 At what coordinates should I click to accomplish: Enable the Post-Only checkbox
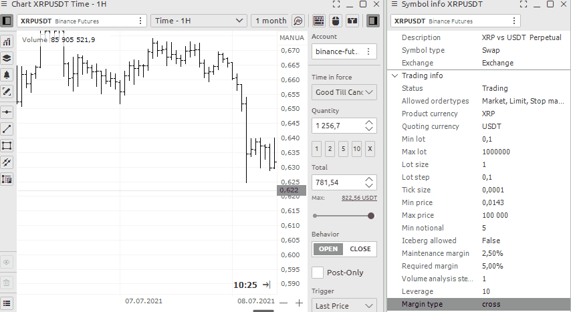click(318, 273)
